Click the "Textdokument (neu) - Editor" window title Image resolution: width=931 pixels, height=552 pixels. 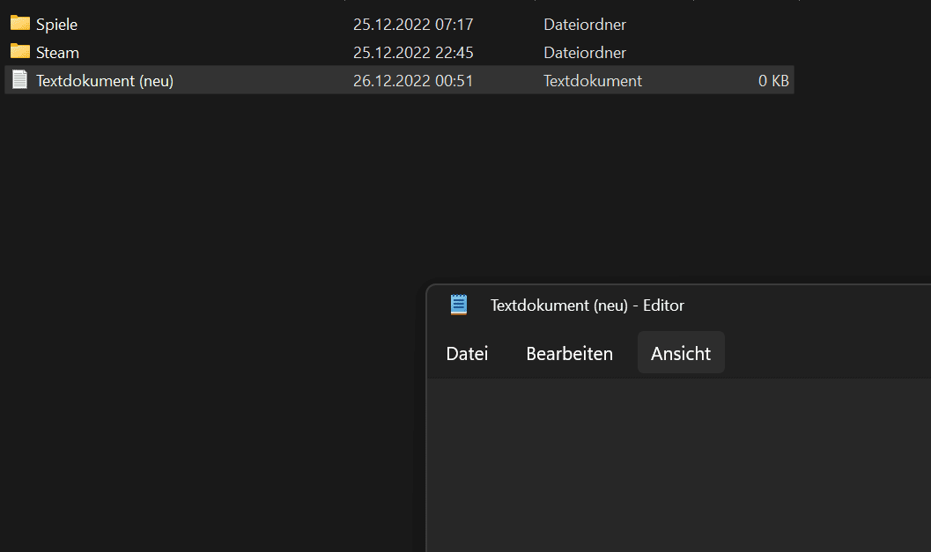[x=587, y=305]
